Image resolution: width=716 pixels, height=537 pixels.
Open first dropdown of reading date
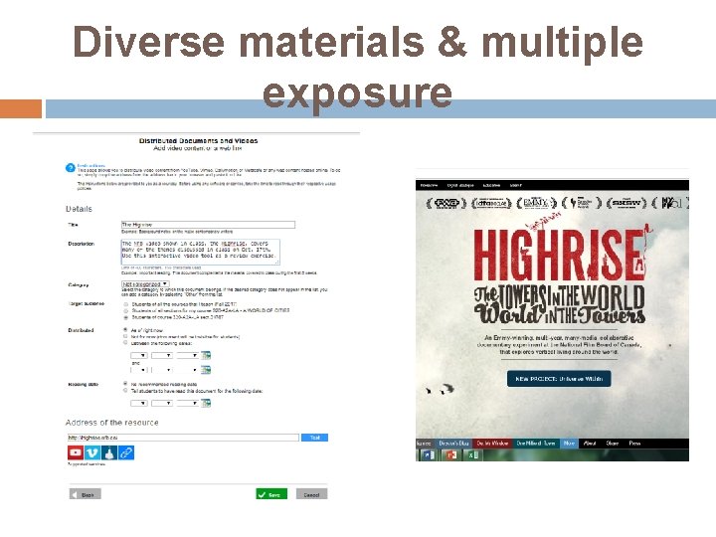(x=139, y=403)
